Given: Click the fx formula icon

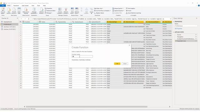Looking at the screenshot, I should click(x=29, y=19).
